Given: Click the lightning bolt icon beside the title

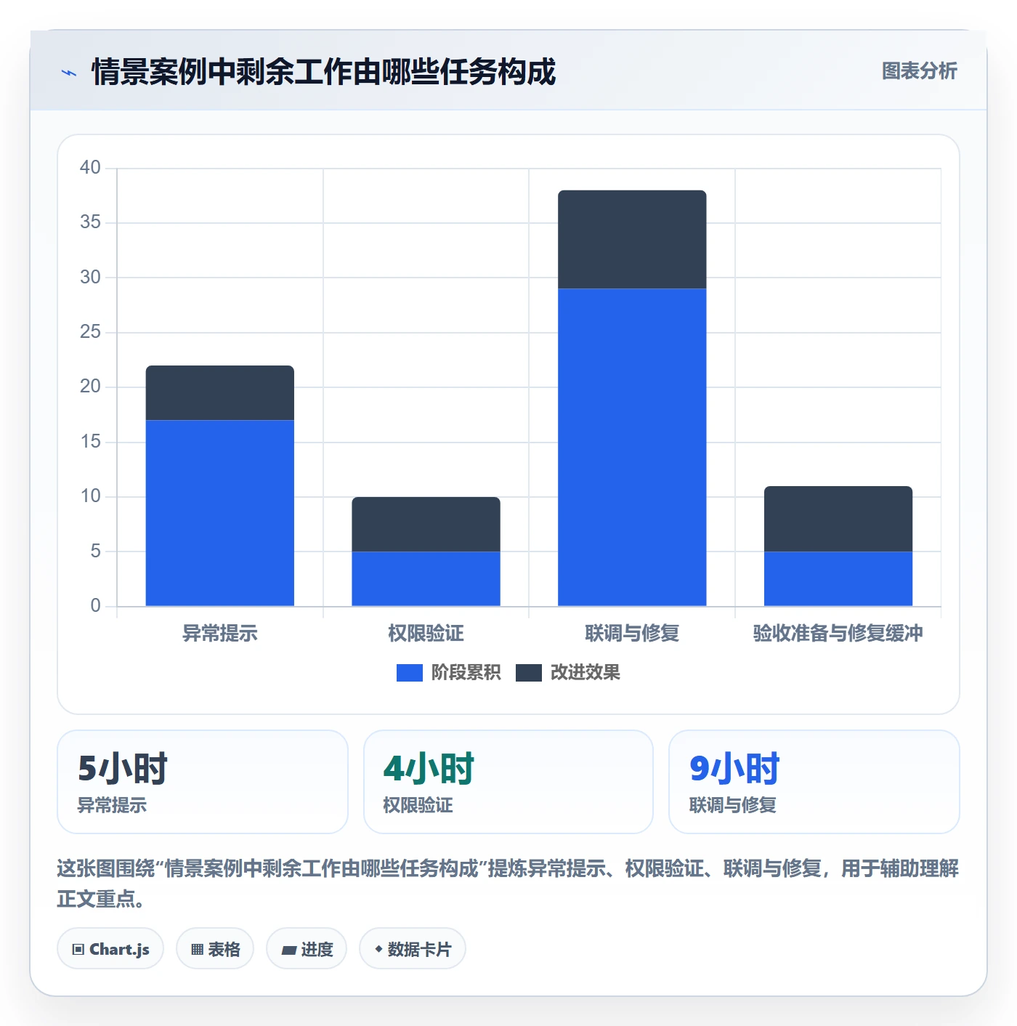Looking at the screenshot, I should [69, 73].
